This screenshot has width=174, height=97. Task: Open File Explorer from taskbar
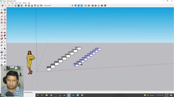click(46, 95)
